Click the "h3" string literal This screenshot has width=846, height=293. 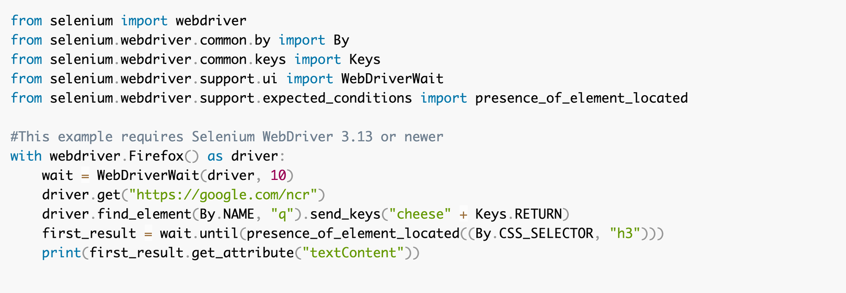(625, 234)
